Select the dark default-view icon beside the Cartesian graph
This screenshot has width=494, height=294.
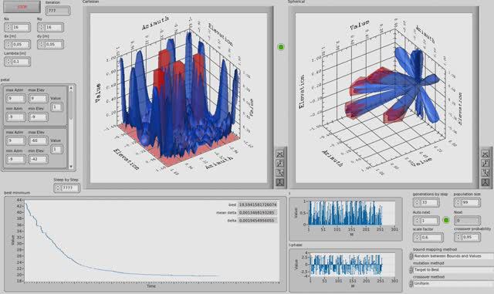[x=279, y=182]
